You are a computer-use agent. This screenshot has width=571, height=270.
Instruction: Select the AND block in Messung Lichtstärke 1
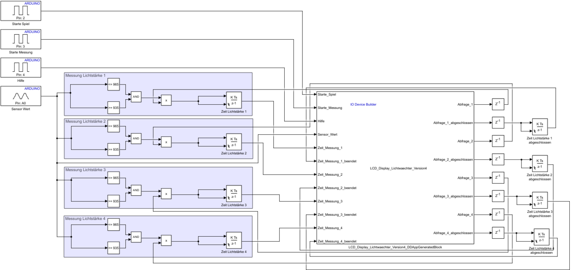coord(136,96)
